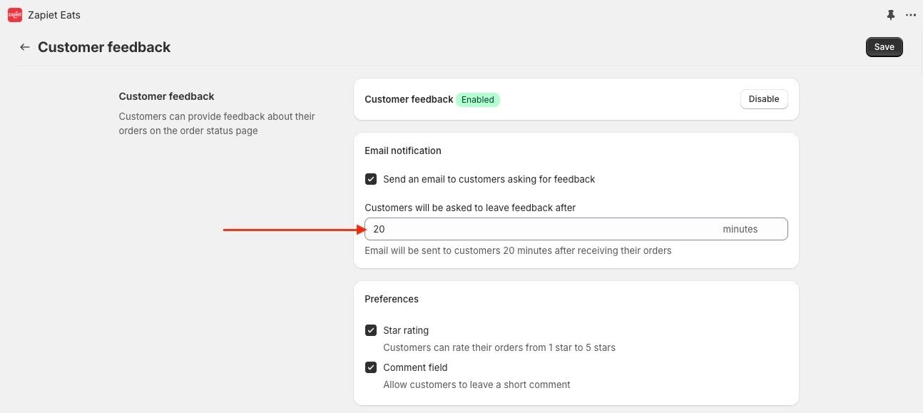Image resolution: width=923 pixels, height=413 pixels.
Task: Click the Customer feedback page title
Action: pyautogui.click(x=104, y=47)
